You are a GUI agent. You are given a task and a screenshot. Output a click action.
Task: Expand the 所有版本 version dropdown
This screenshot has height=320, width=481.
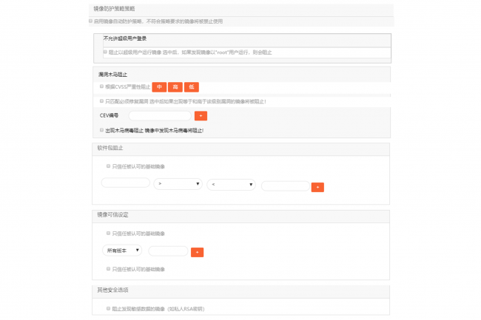coord(123,251)
